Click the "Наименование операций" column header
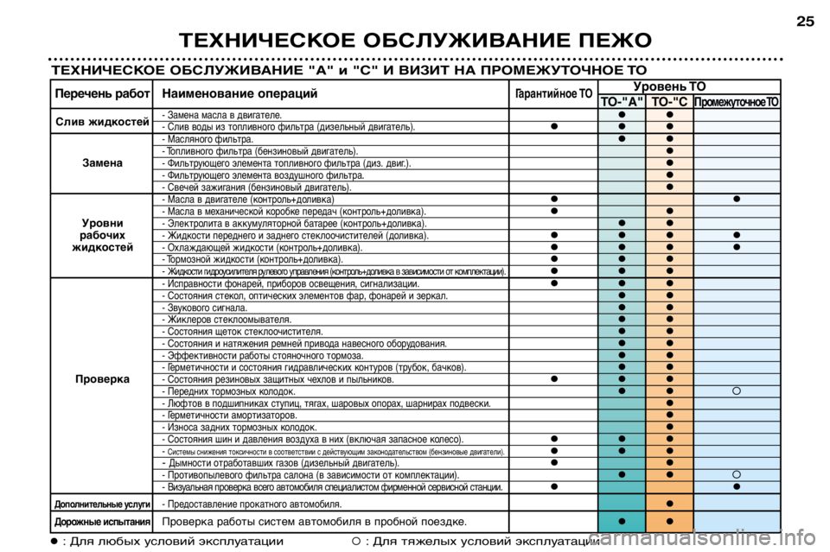This screenshot has width=830, height=552. (239, 94)
